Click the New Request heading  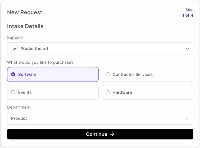[25, 12]
